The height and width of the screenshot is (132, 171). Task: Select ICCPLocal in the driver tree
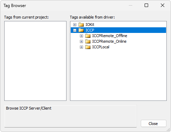pyautogui.click(x=101, y=47)
